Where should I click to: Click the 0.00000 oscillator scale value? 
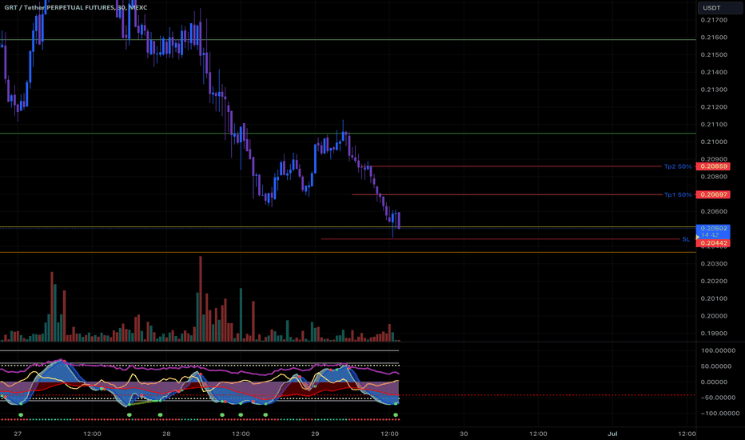point(714,382)
